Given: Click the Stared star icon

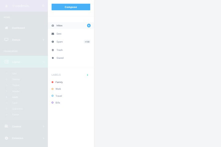Looking at the screenshot, I should coord(53,58).
